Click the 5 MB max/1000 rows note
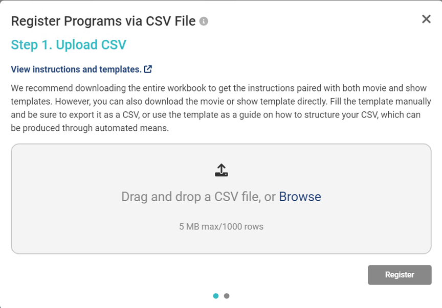 pyautogui.click(x=221, y=226)
